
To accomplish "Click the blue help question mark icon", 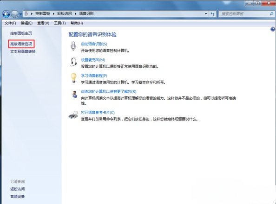I will (273, 29).
